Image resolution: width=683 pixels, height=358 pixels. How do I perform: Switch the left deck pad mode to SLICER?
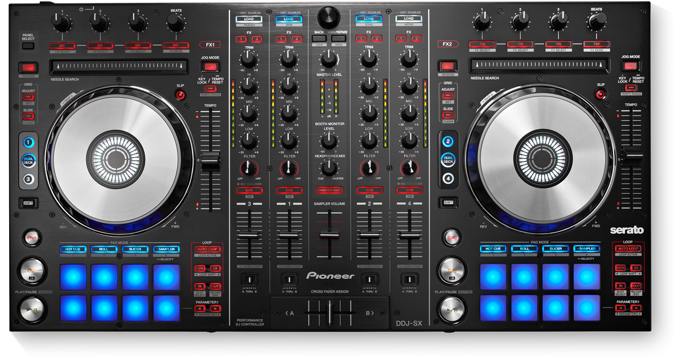(135, 249)
